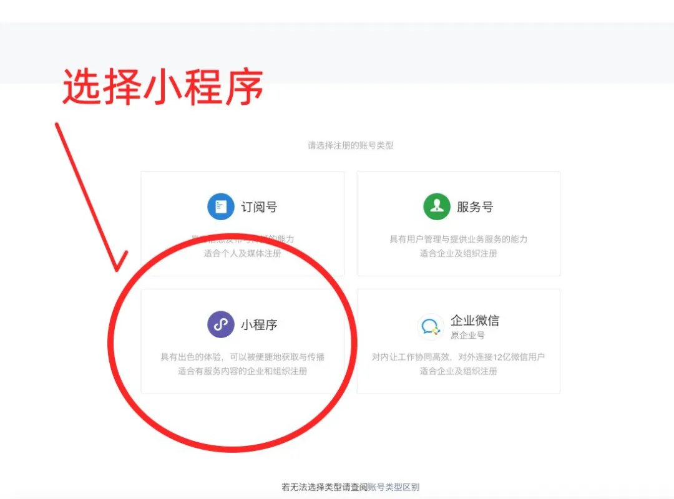Select the 企业微信 title text
This screenshot has width=674, height=499.
click(x=475, y=320)
